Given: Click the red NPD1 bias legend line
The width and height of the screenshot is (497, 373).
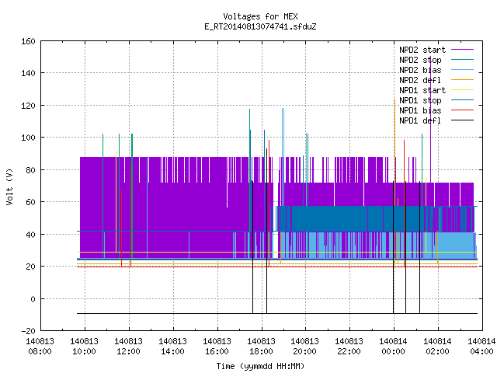Looking at the screenshot, I should 463,110.
